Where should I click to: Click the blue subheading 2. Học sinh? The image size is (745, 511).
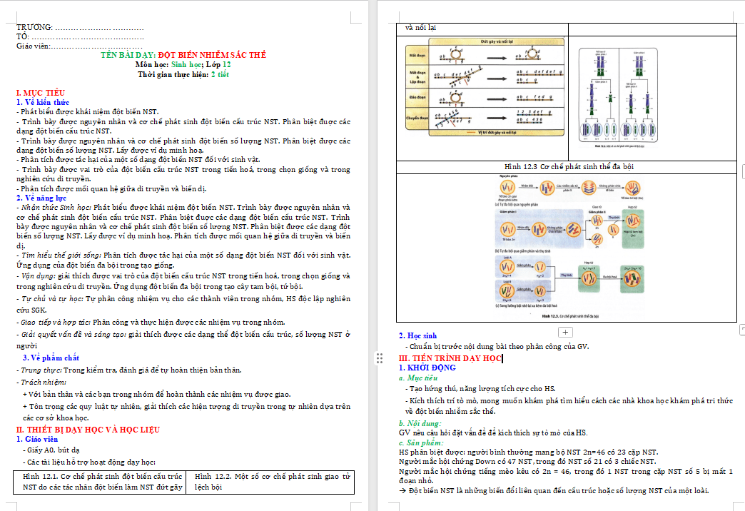[x=417, y=336]
